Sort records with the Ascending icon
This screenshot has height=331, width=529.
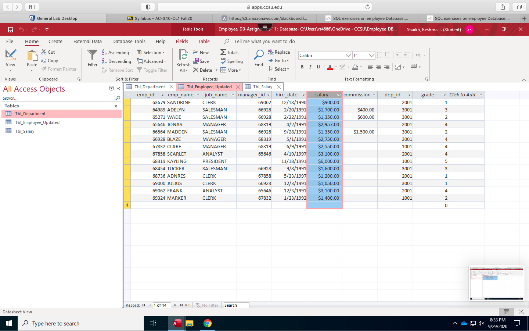coord(116,52)
